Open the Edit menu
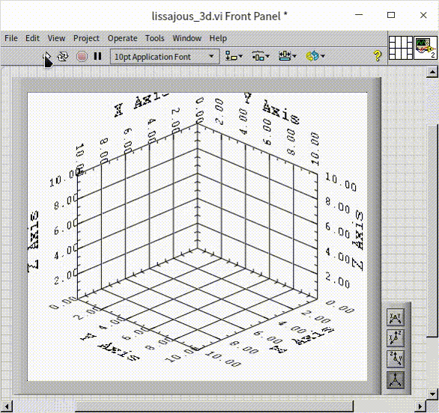Screen dimensions: 439x413 pyautogui.click(x=32, y=38)
